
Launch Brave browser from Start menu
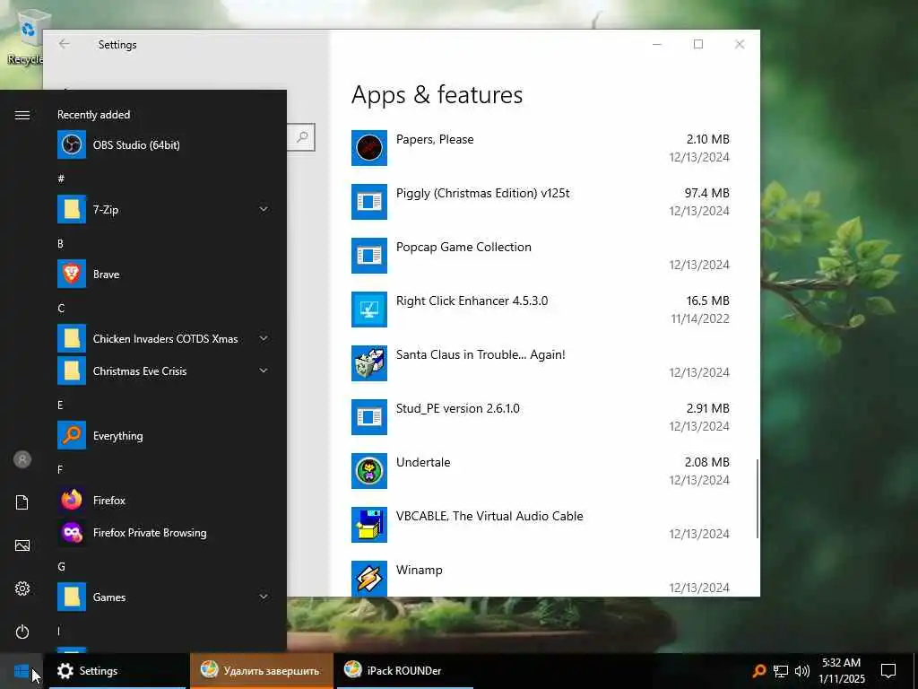coord(163,275)
